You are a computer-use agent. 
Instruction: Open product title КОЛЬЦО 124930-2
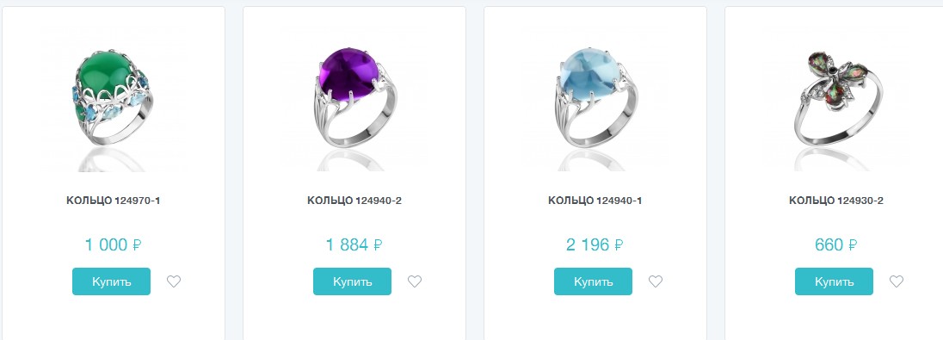[x=836, y=201]
